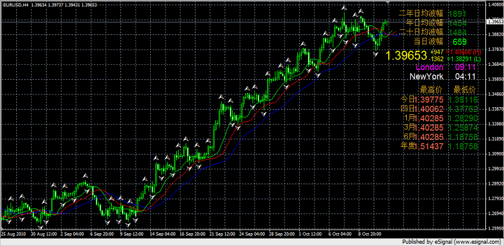
Task: Select the +947 value
Action: (437, 52)
